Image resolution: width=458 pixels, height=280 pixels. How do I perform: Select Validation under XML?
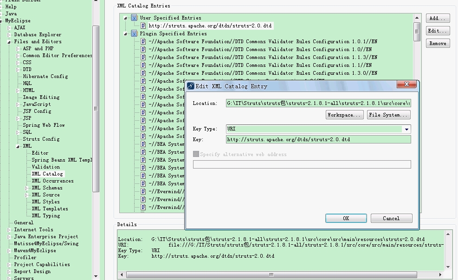coord(46,167)
